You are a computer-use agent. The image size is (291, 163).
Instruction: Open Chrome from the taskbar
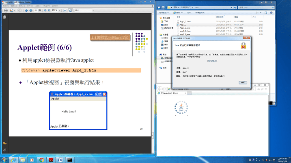[x=42, y=159]
